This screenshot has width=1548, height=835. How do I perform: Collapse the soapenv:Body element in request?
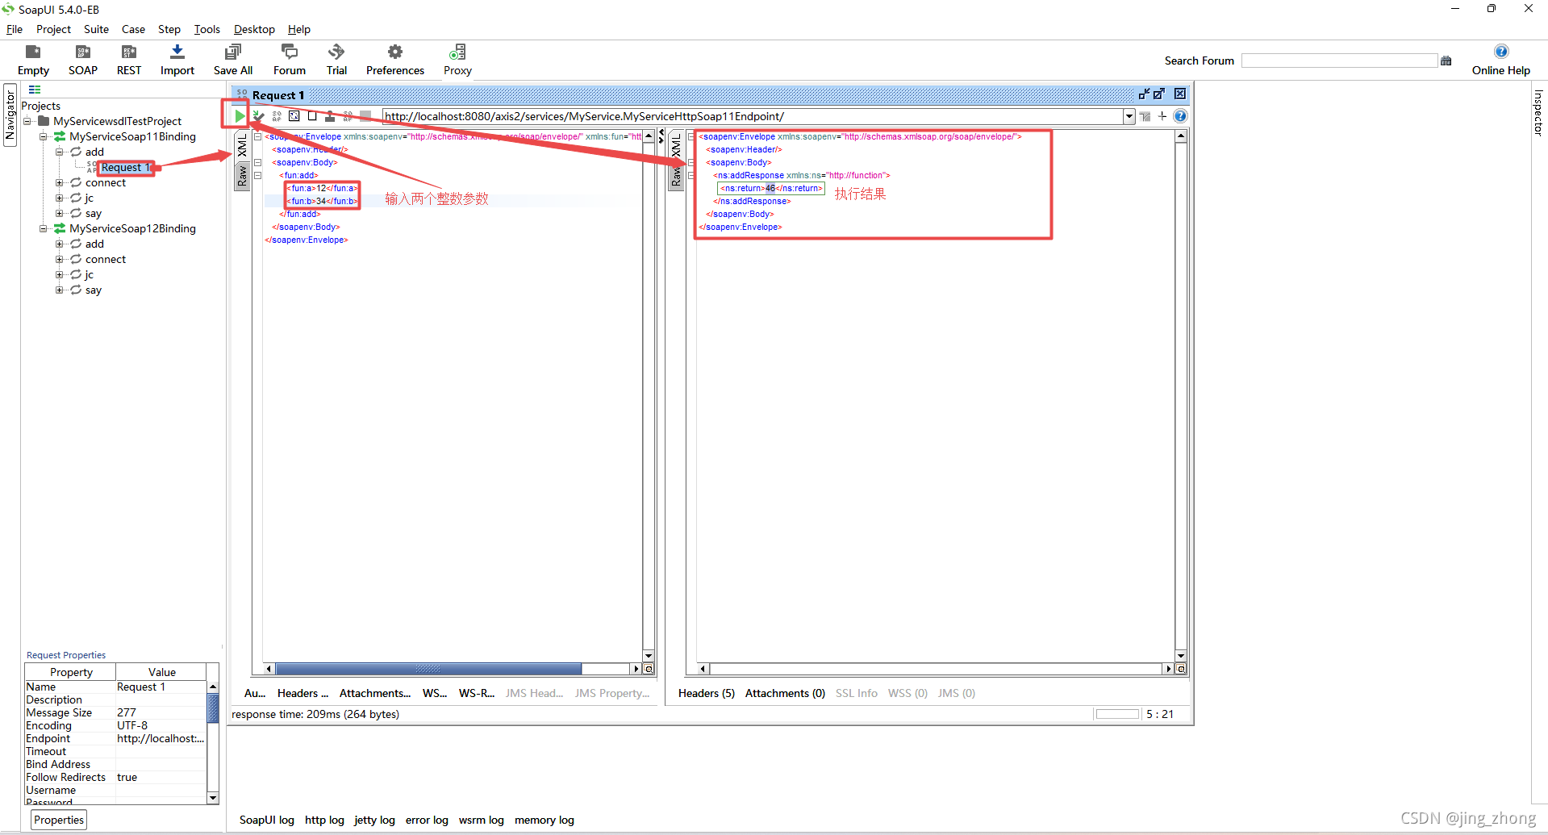point(258,162)
